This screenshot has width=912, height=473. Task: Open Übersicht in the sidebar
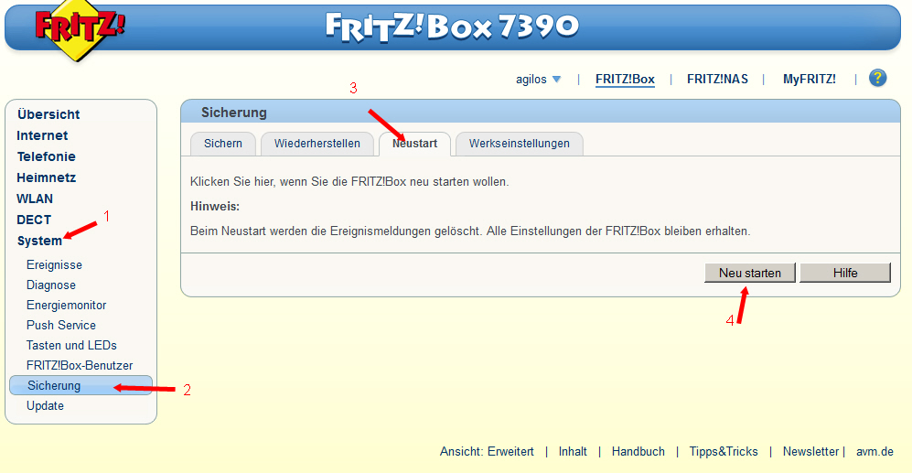(x=48, y=114)
